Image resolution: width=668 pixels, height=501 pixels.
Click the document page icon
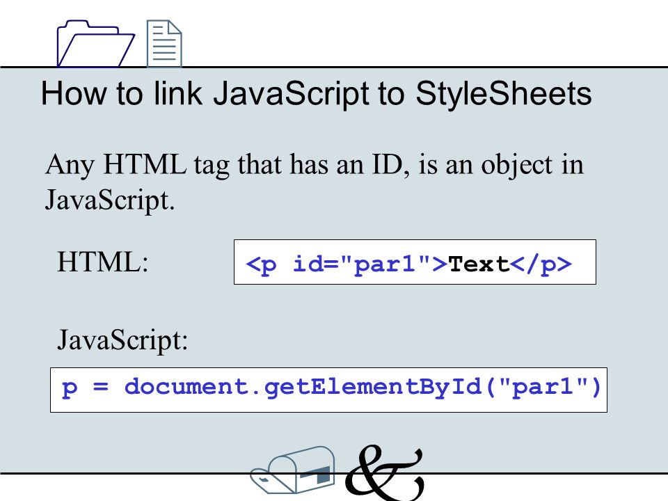164,43
